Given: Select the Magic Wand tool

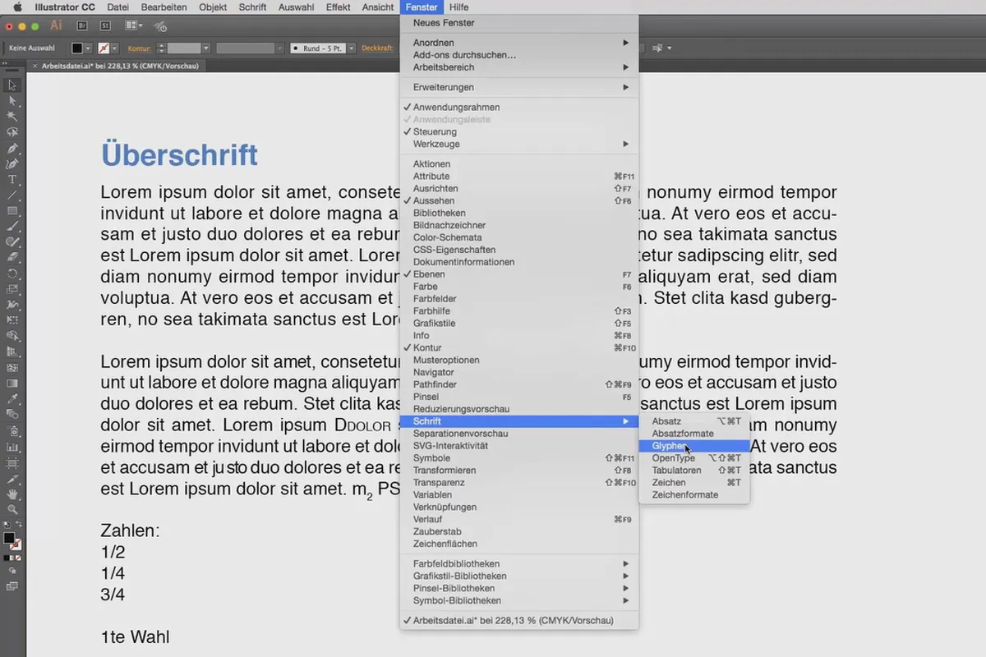Looking at the screenshot, I should [12, 117].
